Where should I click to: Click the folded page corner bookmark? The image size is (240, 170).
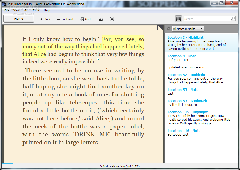click(x=160, y=27)
